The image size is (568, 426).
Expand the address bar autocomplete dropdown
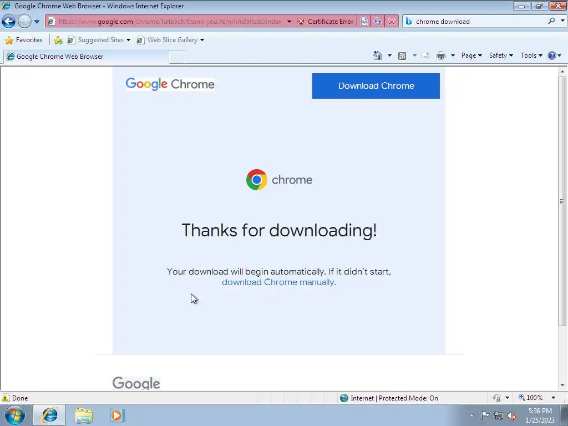point(289,22)
